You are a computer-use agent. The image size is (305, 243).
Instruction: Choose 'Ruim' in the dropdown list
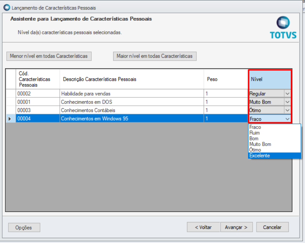click(274, 133)
